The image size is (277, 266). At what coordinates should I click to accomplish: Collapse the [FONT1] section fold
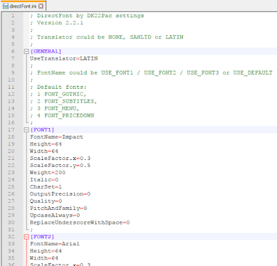(x=26, y=130)
